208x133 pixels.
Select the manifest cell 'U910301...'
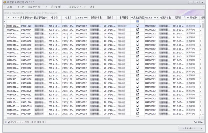[13, 34]
